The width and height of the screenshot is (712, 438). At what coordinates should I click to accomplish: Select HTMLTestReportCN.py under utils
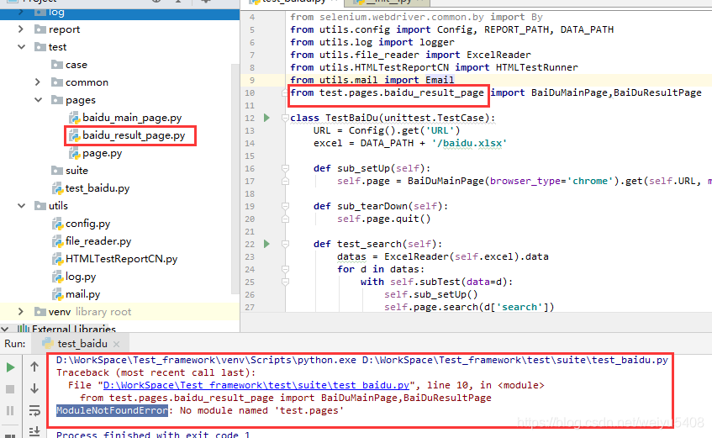point(121,259)
